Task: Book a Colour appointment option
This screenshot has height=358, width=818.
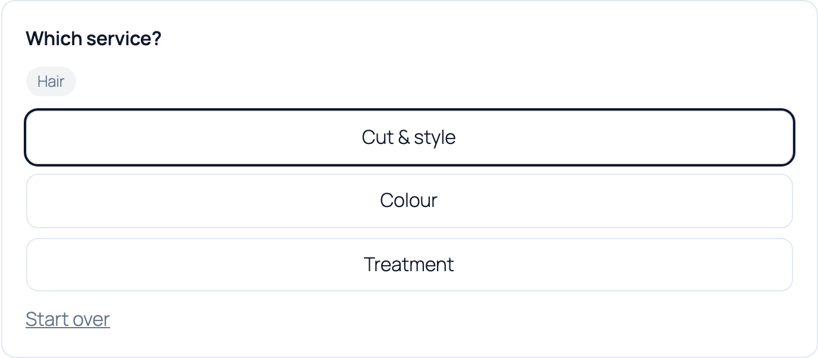Action: (x=409, y=201)
